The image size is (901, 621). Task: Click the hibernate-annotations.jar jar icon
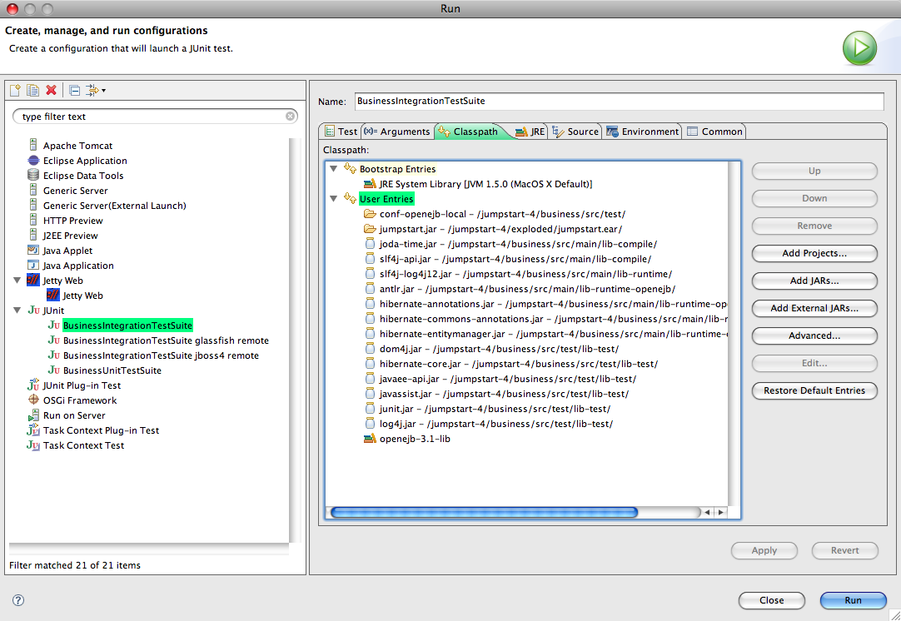pyautogui.click(x=370, y=303)
